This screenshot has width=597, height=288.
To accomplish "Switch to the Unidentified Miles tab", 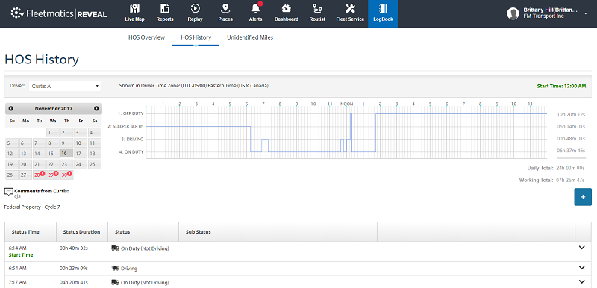I will (250, 37).
